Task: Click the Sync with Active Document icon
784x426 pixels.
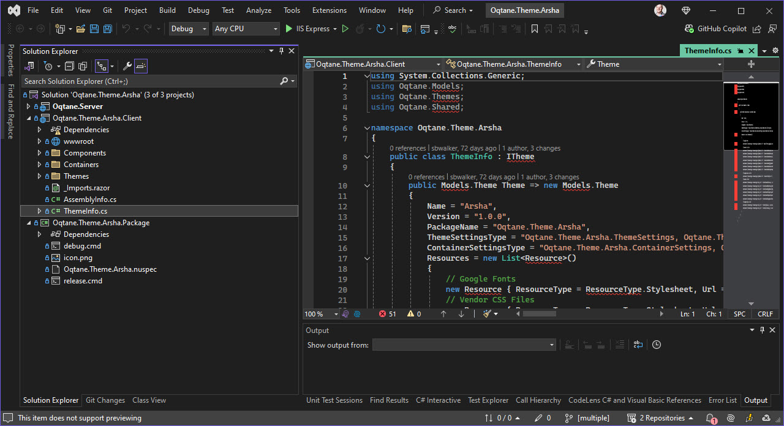Action: pyautogui.click(x=29, y=65)
